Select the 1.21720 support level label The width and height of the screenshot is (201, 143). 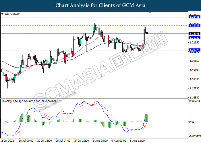pos(194,38)
